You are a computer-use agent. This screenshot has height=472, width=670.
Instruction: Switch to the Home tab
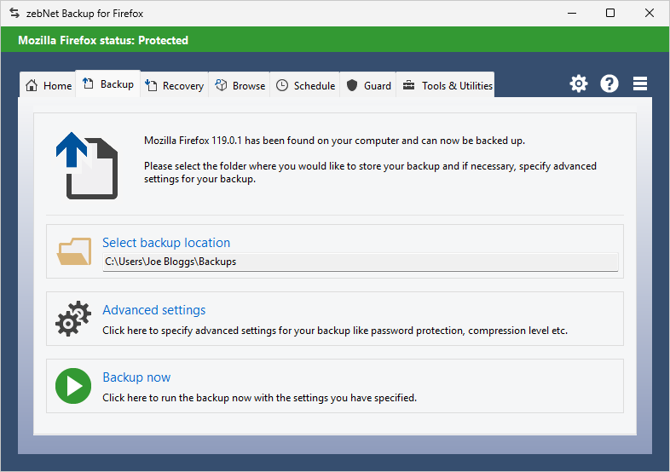tap(49, 85)
